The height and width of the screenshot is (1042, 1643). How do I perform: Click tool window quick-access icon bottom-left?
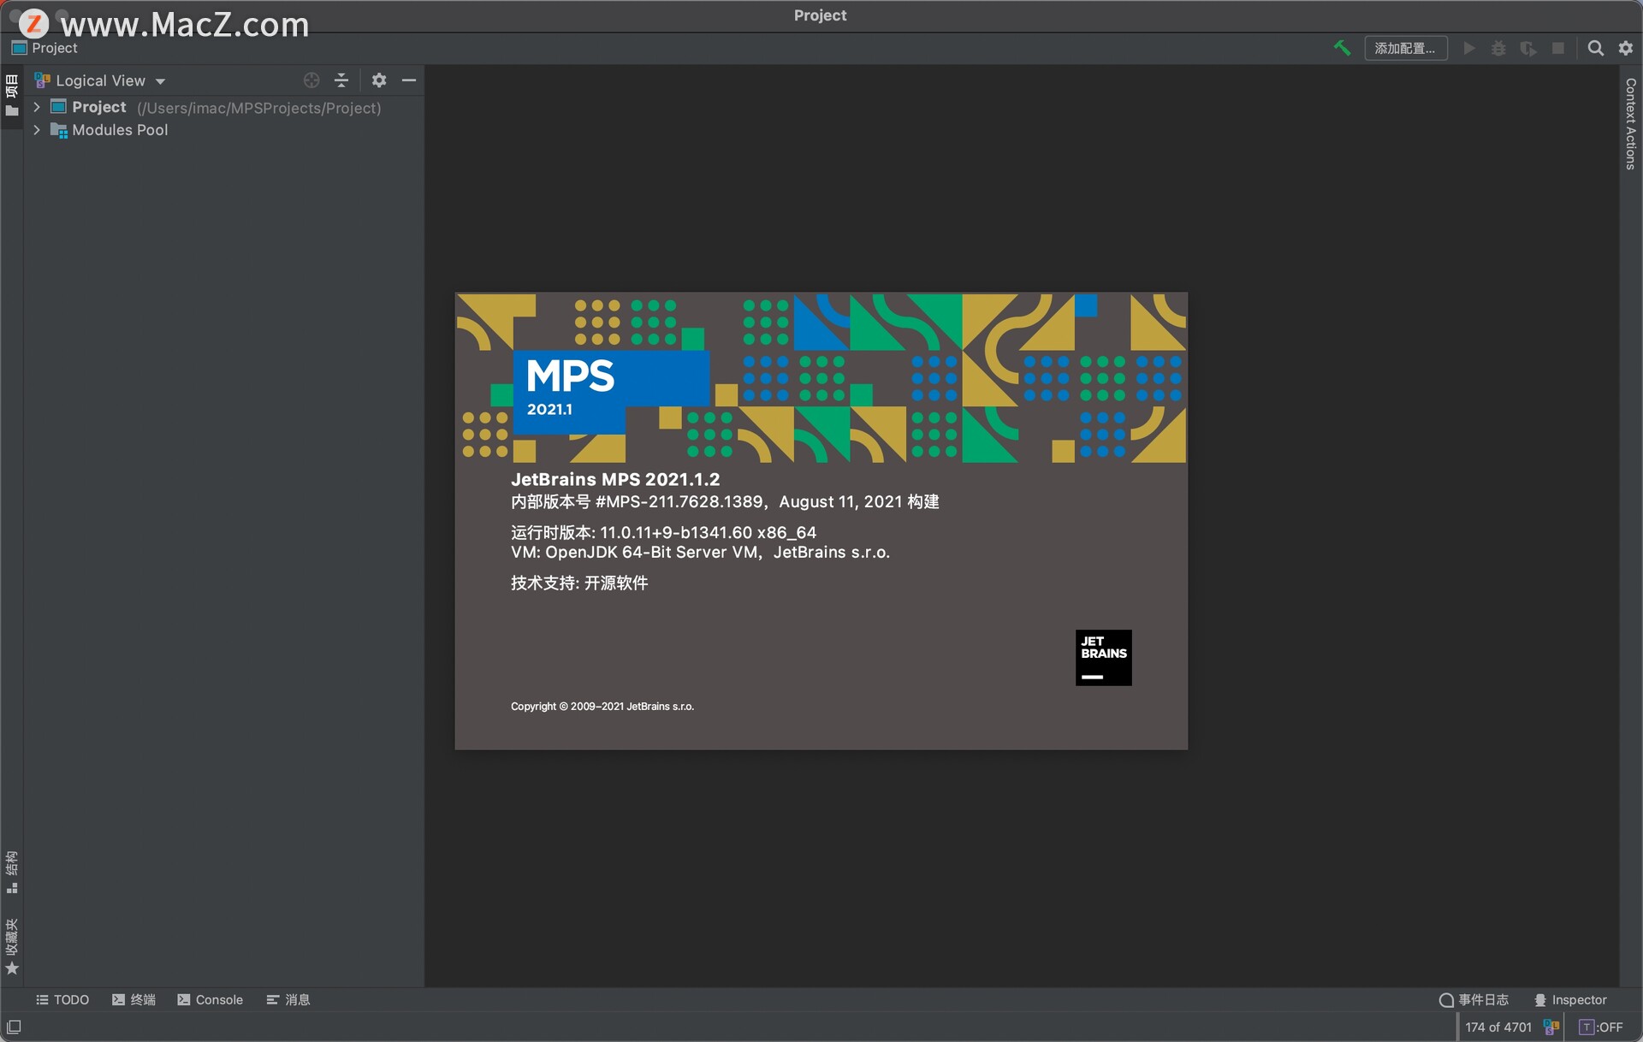click(x=14, y=1027)
